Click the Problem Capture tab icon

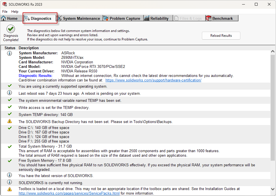click(106, 18)
